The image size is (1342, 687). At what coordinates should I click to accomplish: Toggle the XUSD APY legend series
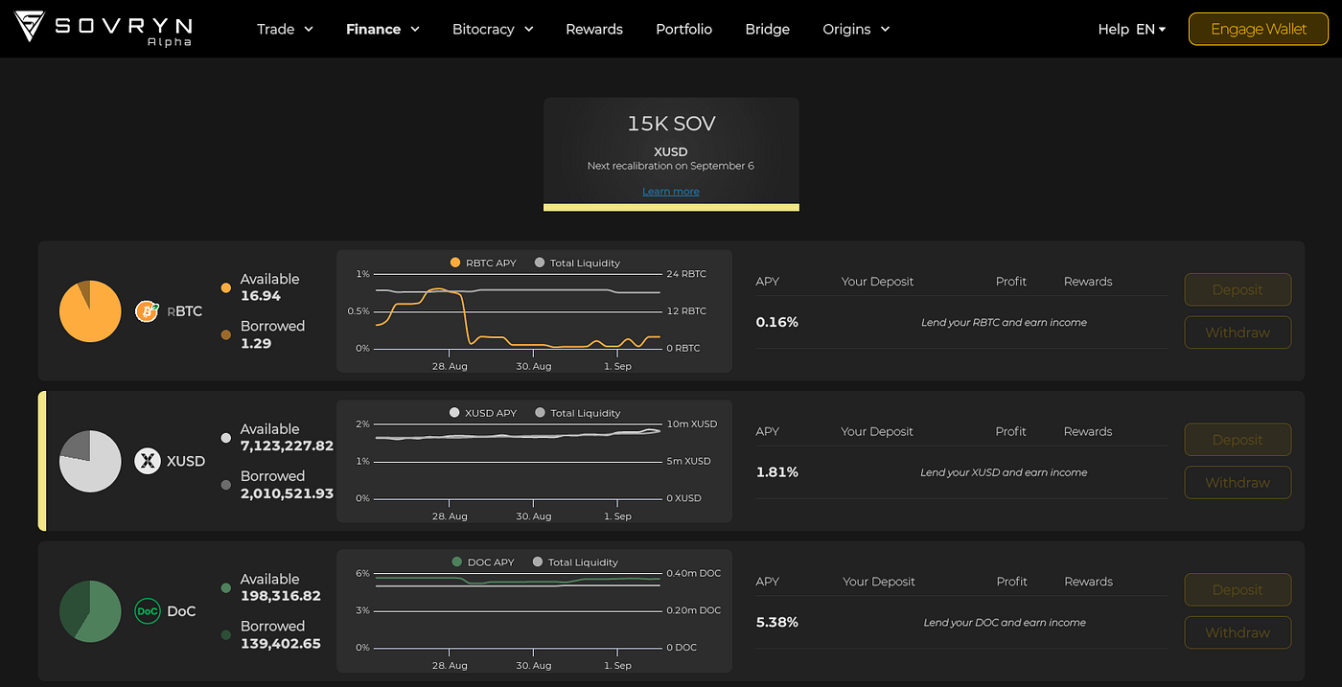pos(483,413)
